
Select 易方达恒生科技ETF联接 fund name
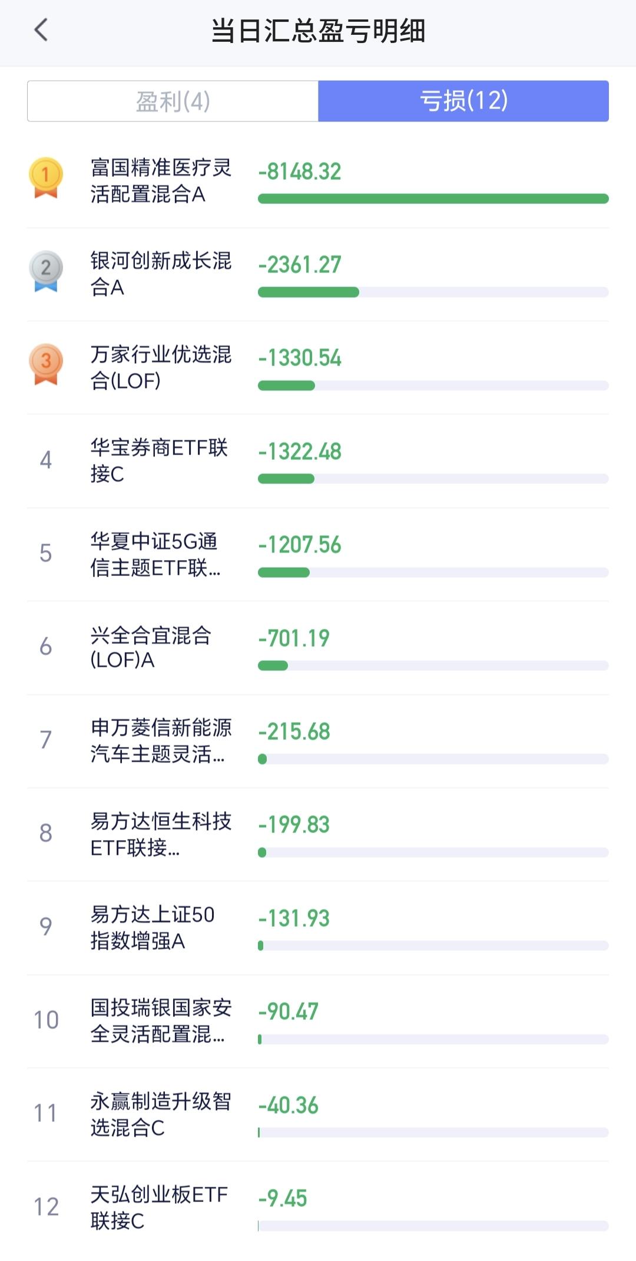tap(161, 834)
